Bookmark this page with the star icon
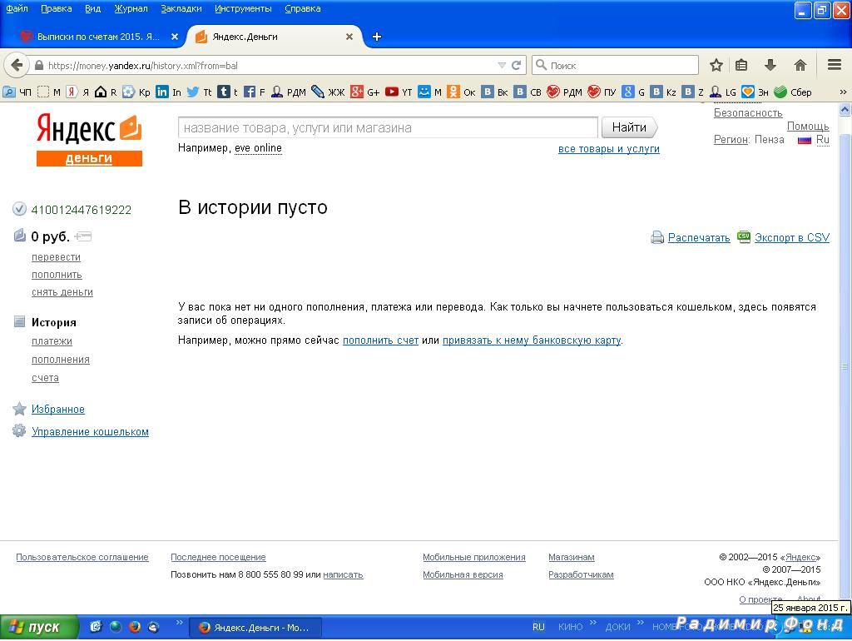This screenshot has width=852, height=641. 716,65
